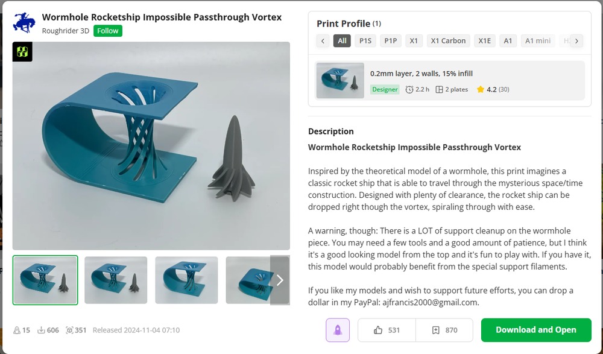Click the purple rocket boost icon
This screenshot has width=603, height=354.
338,330
